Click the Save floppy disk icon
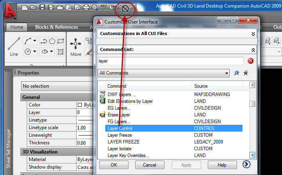 point(42,7)
